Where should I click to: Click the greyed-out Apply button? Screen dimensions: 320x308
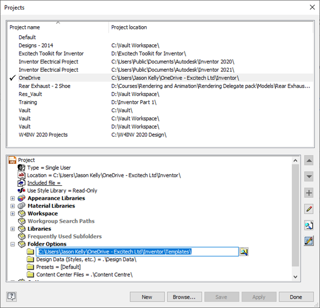[259, 297]
